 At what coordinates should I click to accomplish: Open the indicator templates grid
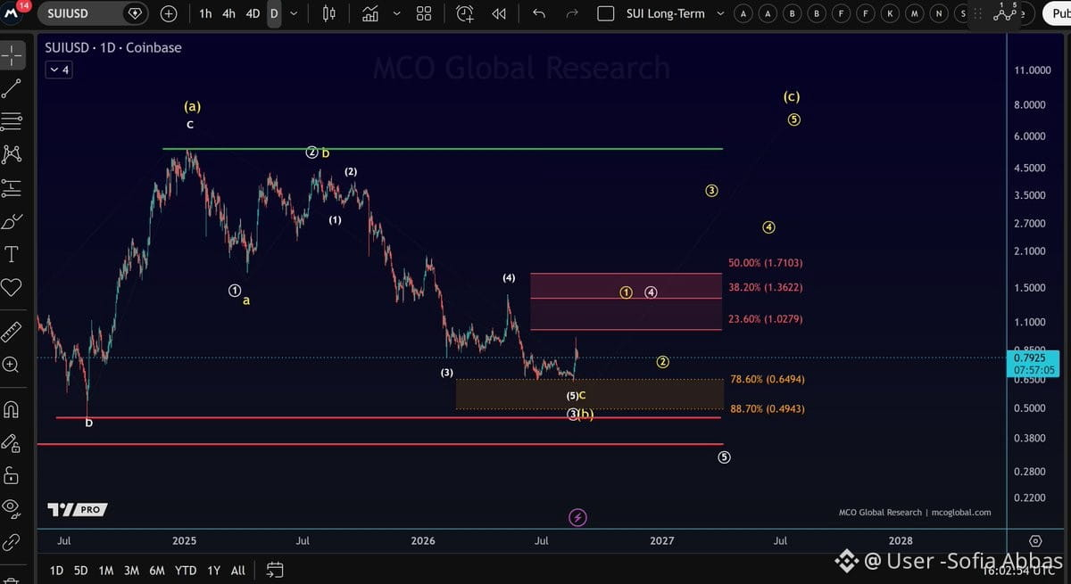pos(424,13)
